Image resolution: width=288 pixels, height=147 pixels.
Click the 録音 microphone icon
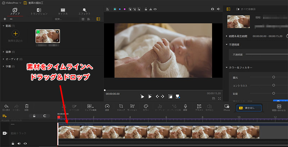tap(185, 107)
